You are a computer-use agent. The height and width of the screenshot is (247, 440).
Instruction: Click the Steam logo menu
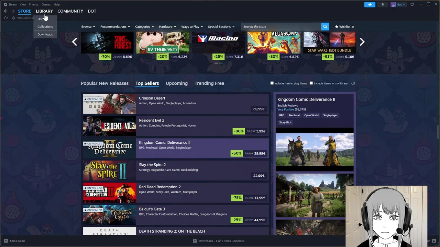tap(10, 4)
